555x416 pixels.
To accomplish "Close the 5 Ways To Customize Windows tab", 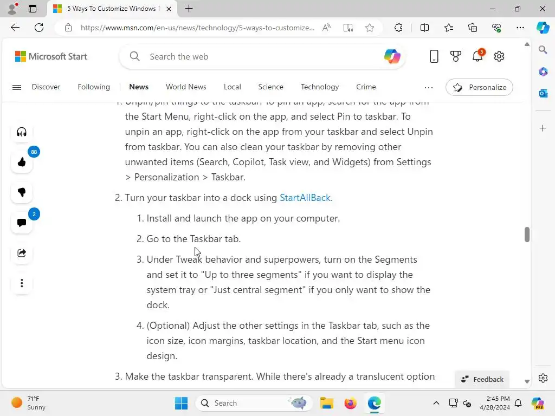I will click(169, 9).
